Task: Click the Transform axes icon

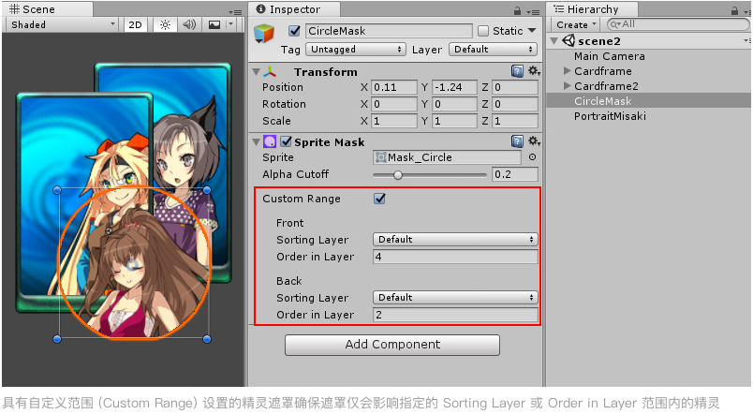Action: (270, 72)
